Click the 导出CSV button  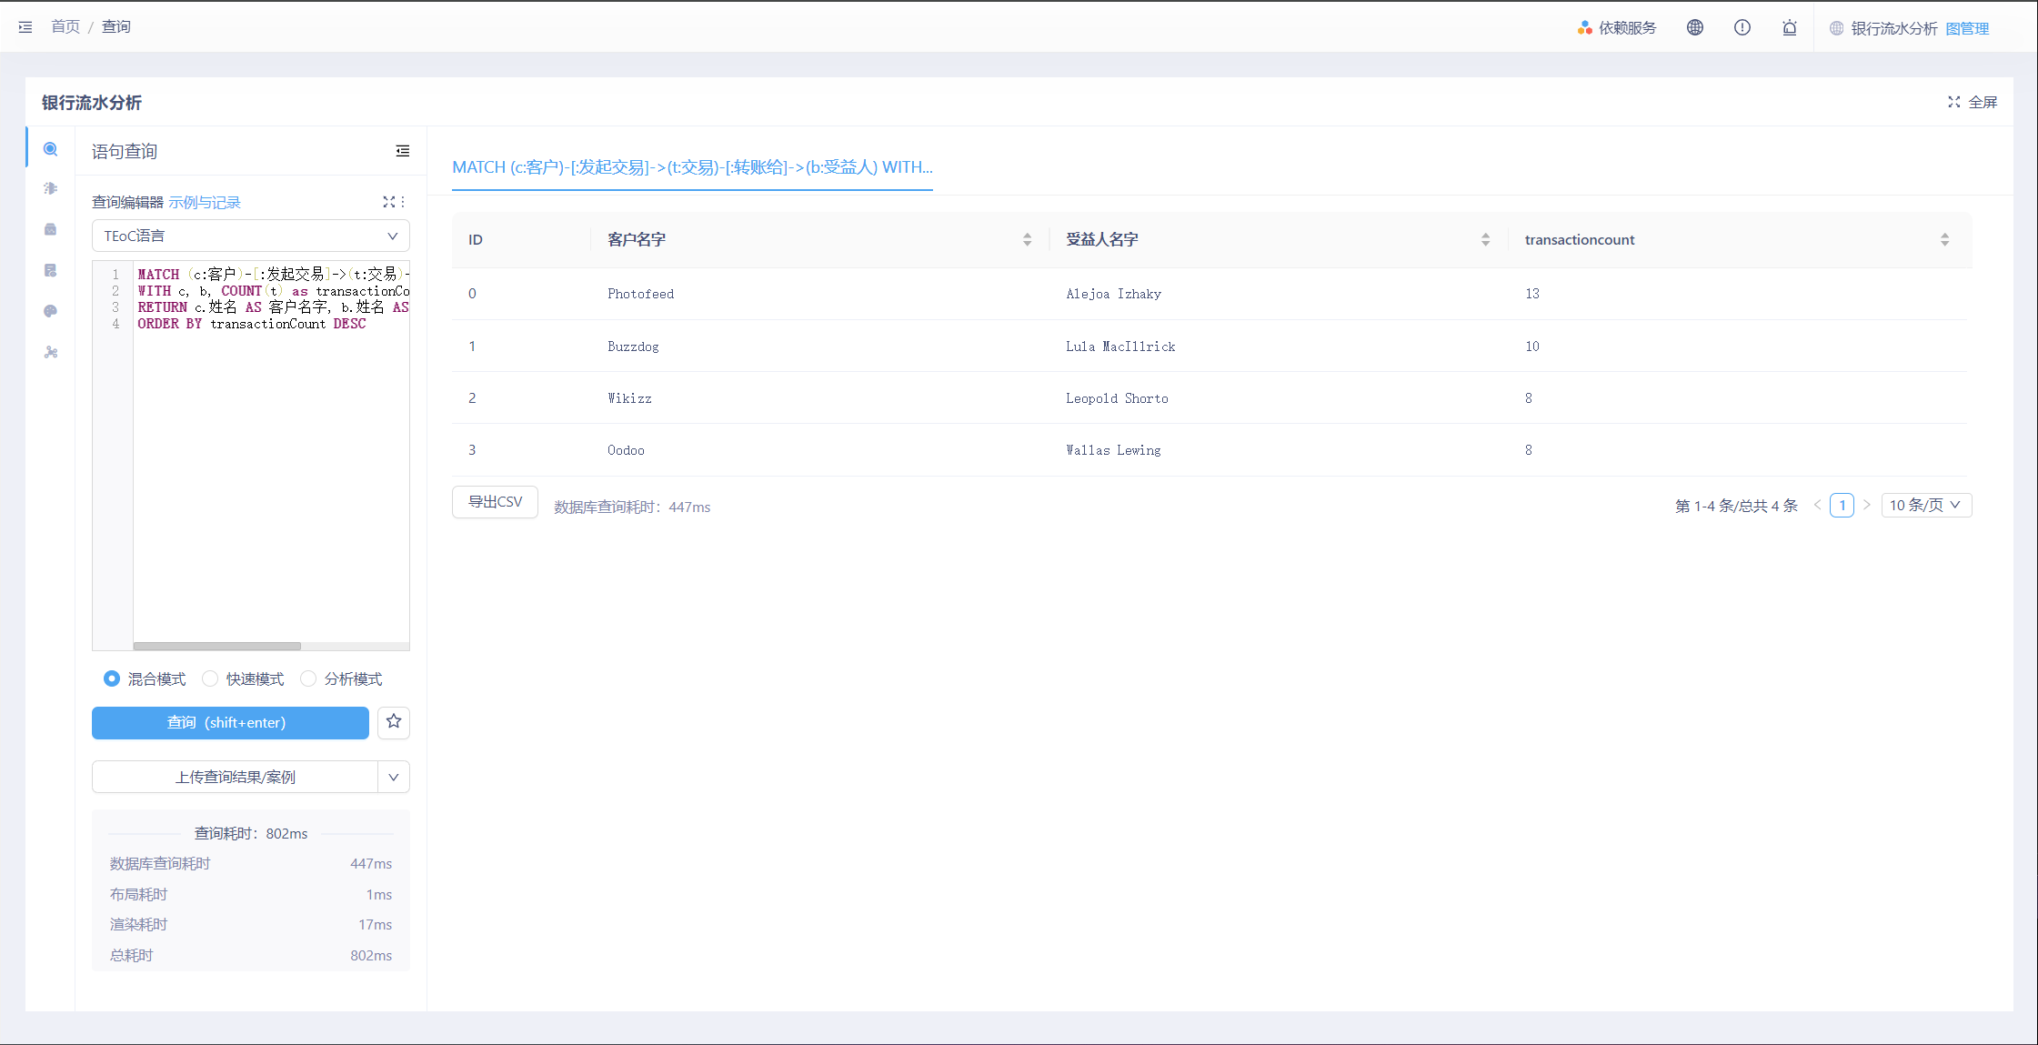click(x=495, y=502)
